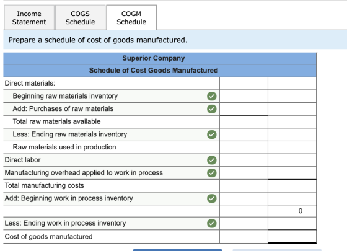347x251 pixels.
Task: Click the Add: Beginning work in process inventory label
Action: tap(69, 198)
